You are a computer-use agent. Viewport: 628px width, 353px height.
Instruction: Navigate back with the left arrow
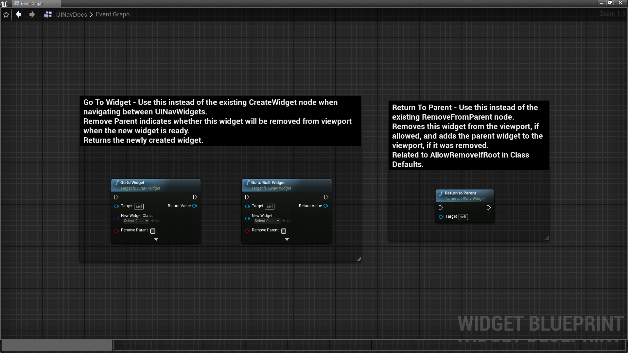coord(19,14)
